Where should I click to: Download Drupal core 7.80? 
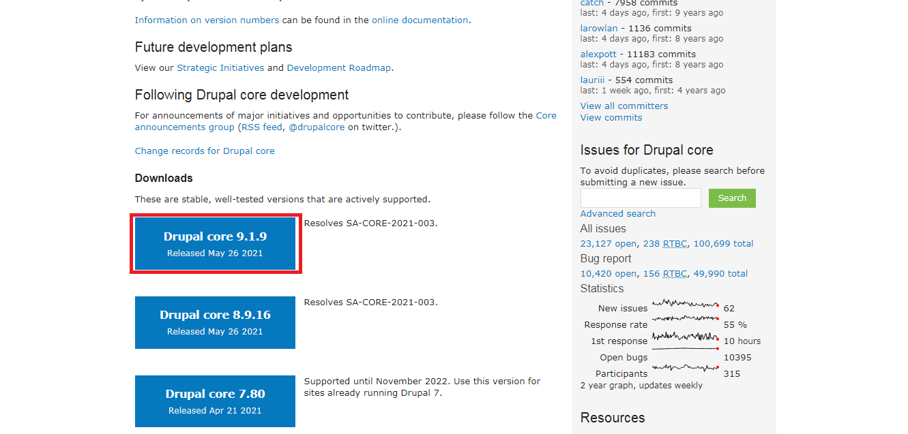[x=215, y=401]
